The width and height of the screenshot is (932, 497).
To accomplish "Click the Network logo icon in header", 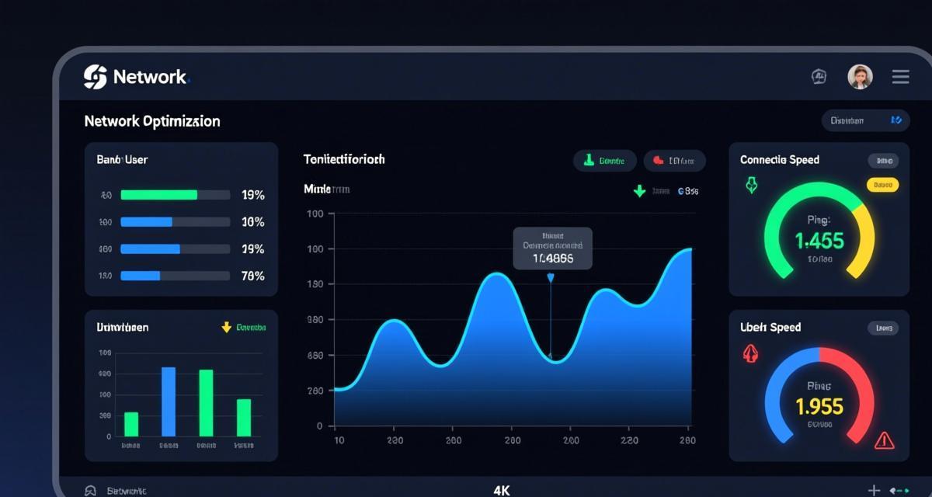I will point(95,77).
